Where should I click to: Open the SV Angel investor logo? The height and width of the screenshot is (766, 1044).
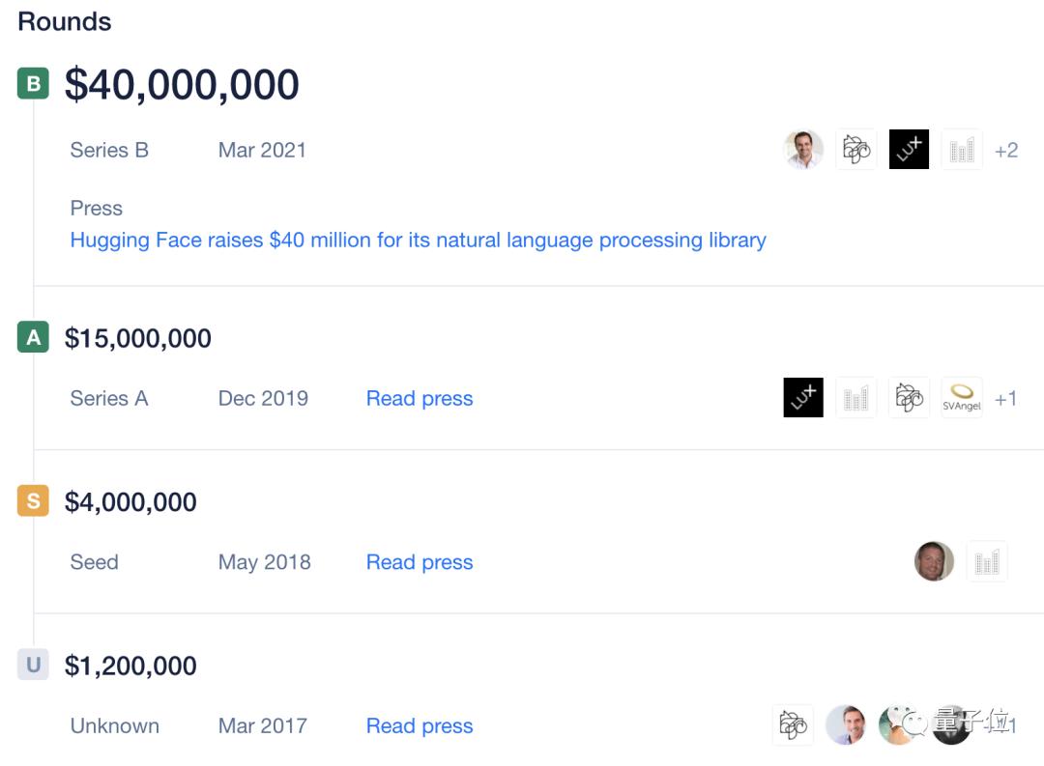click(x=962, y=398)
